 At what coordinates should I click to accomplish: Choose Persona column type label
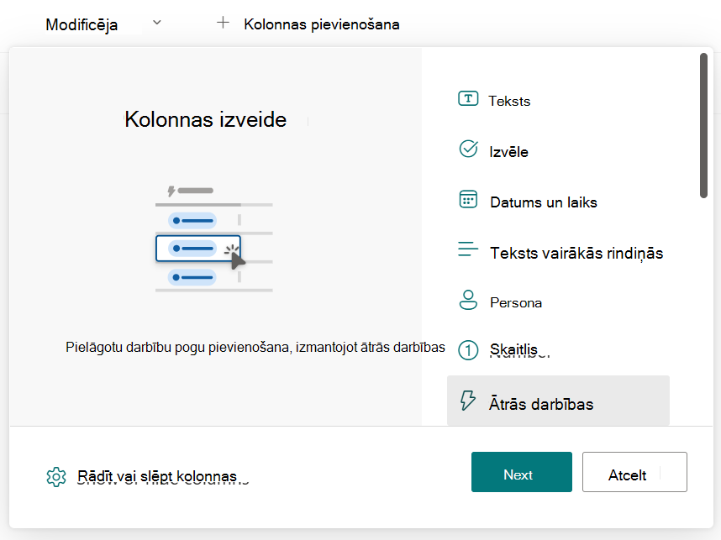coord(516,303)
